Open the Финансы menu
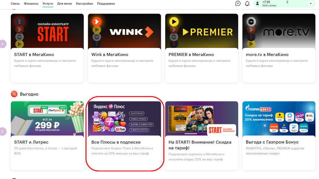The height and width of the screenshot is (179, 319). click(31, 3)
